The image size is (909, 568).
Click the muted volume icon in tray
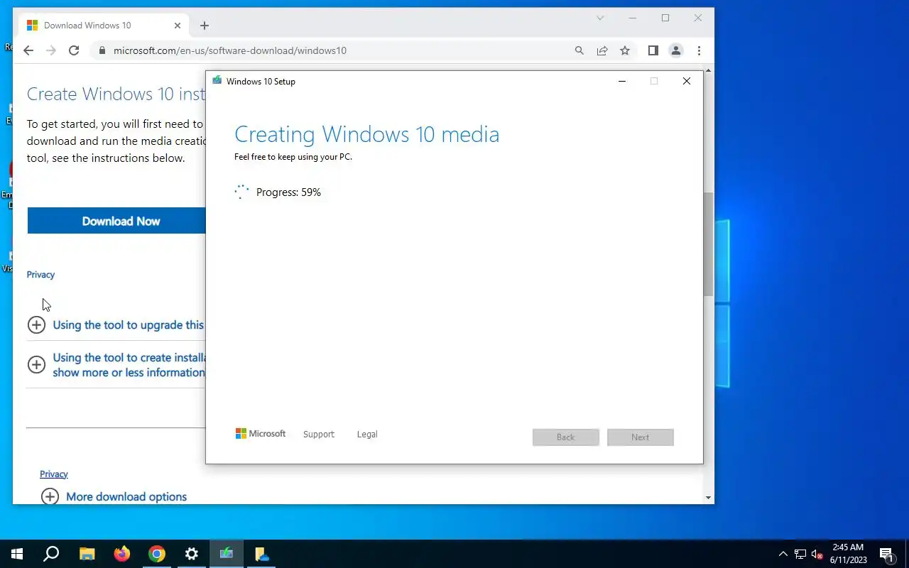[817, 554]
